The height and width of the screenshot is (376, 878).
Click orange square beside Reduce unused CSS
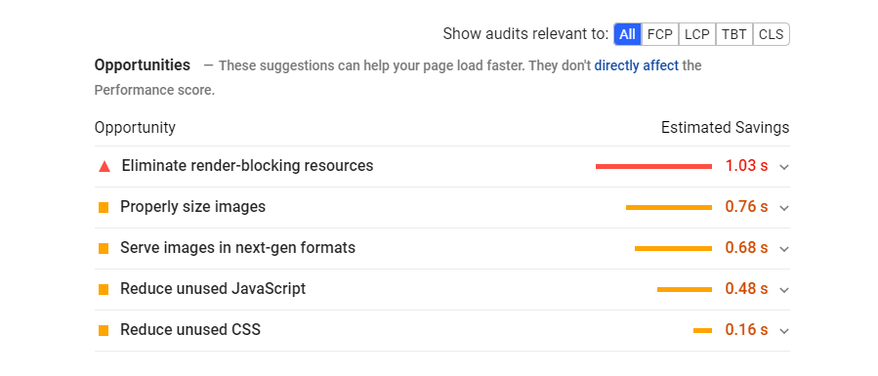tap(104, 331)
